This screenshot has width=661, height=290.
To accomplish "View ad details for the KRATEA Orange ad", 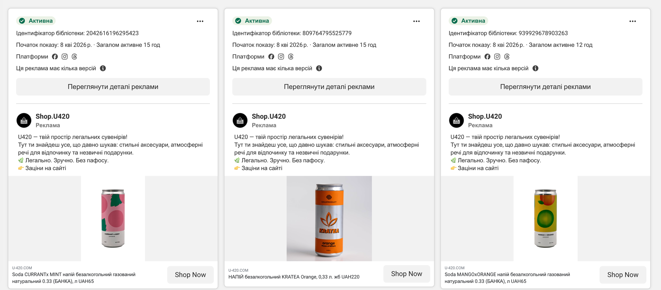I will (x=329, y=87).
